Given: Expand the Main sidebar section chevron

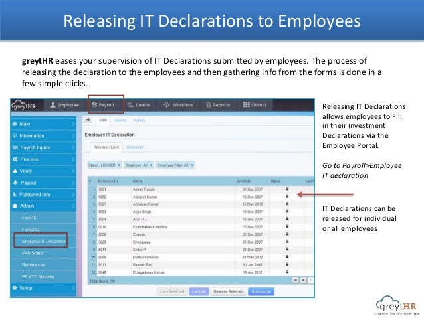Looking at the screenshot, I should [73, 124].
